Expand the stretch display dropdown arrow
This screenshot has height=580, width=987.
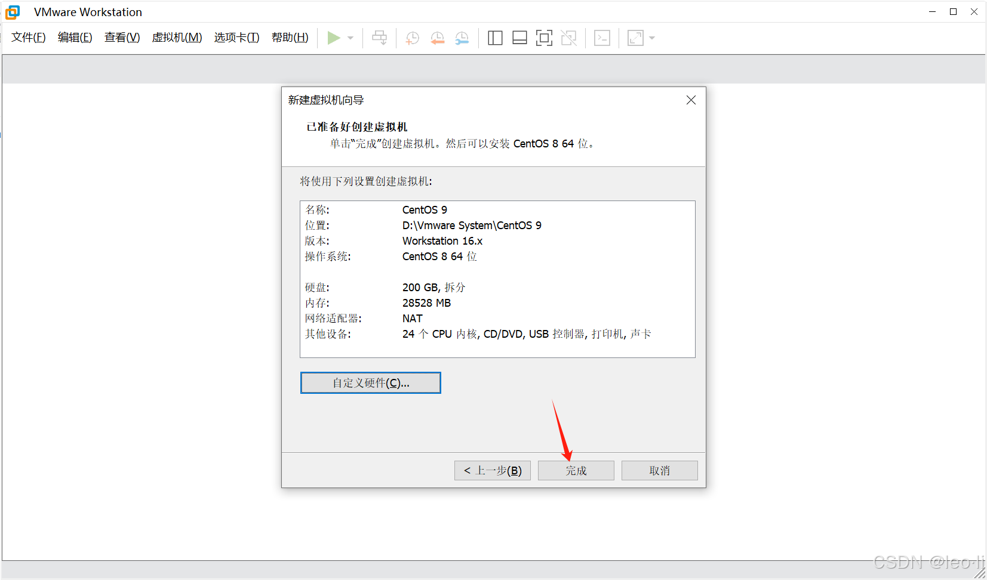pos(652,38)
